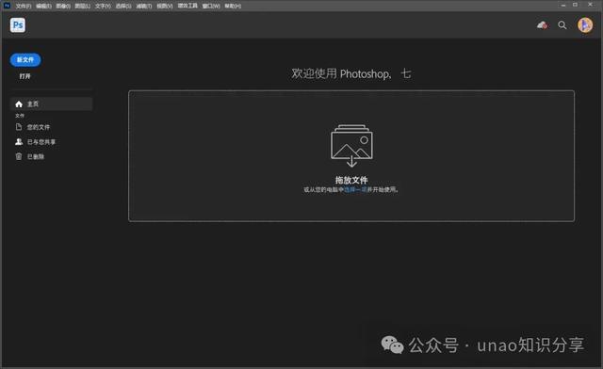Open the 增效工具 plugins menu
The width and height of the screenshot is (603, 369).
point(187,6)
